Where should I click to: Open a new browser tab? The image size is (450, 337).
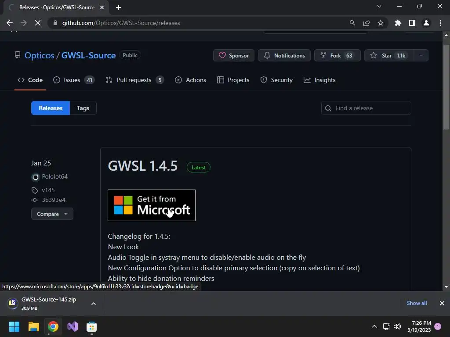tap(119, 7)
